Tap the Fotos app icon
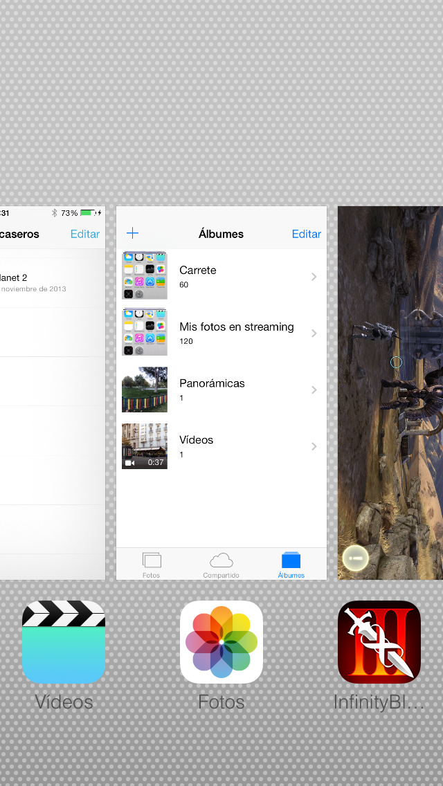443x786 pixels. pyautogui.click(x=221, y=642)
